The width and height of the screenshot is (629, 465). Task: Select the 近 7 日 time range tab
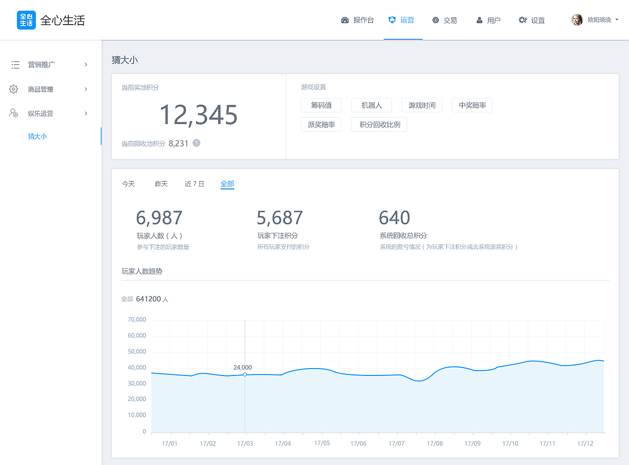click(x=195, y=184)
